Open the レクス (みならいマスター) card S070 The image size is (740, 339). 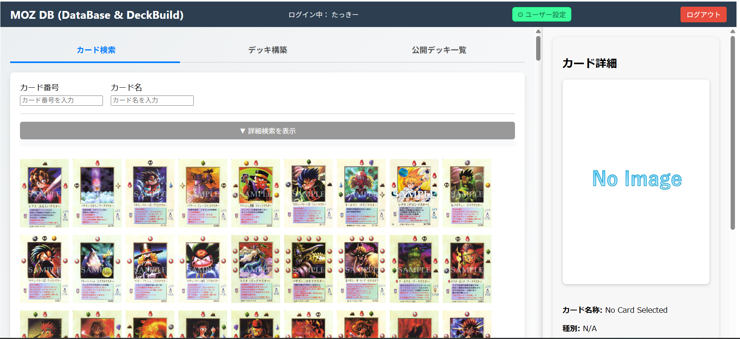click(x=44, y=193)
